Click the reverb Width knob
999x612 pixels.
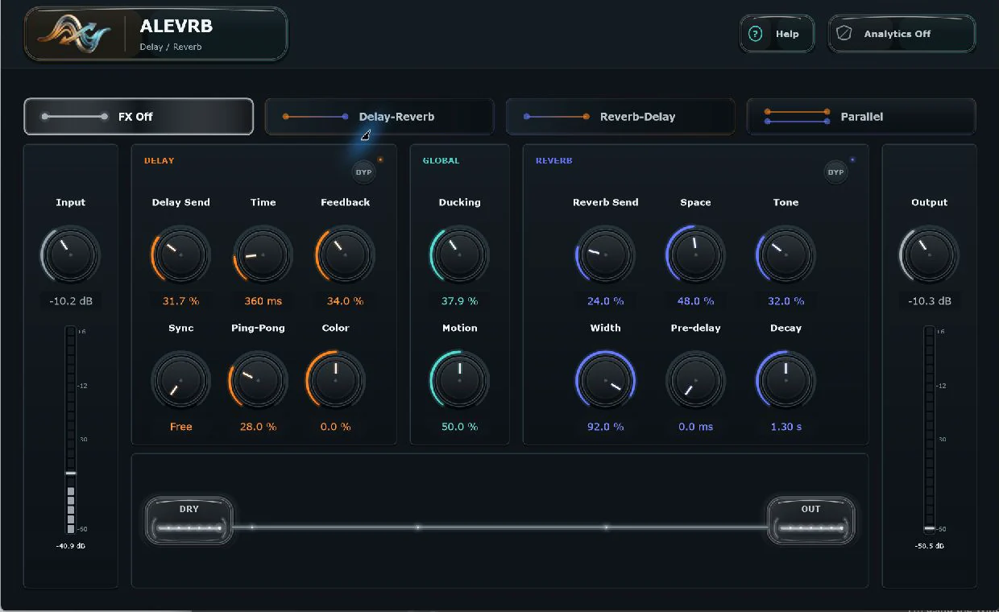click(605, 380)
